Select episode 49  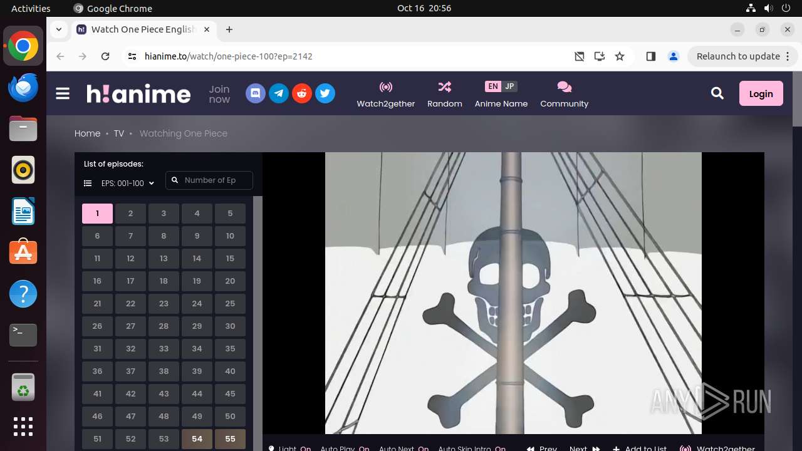(197, 417)
